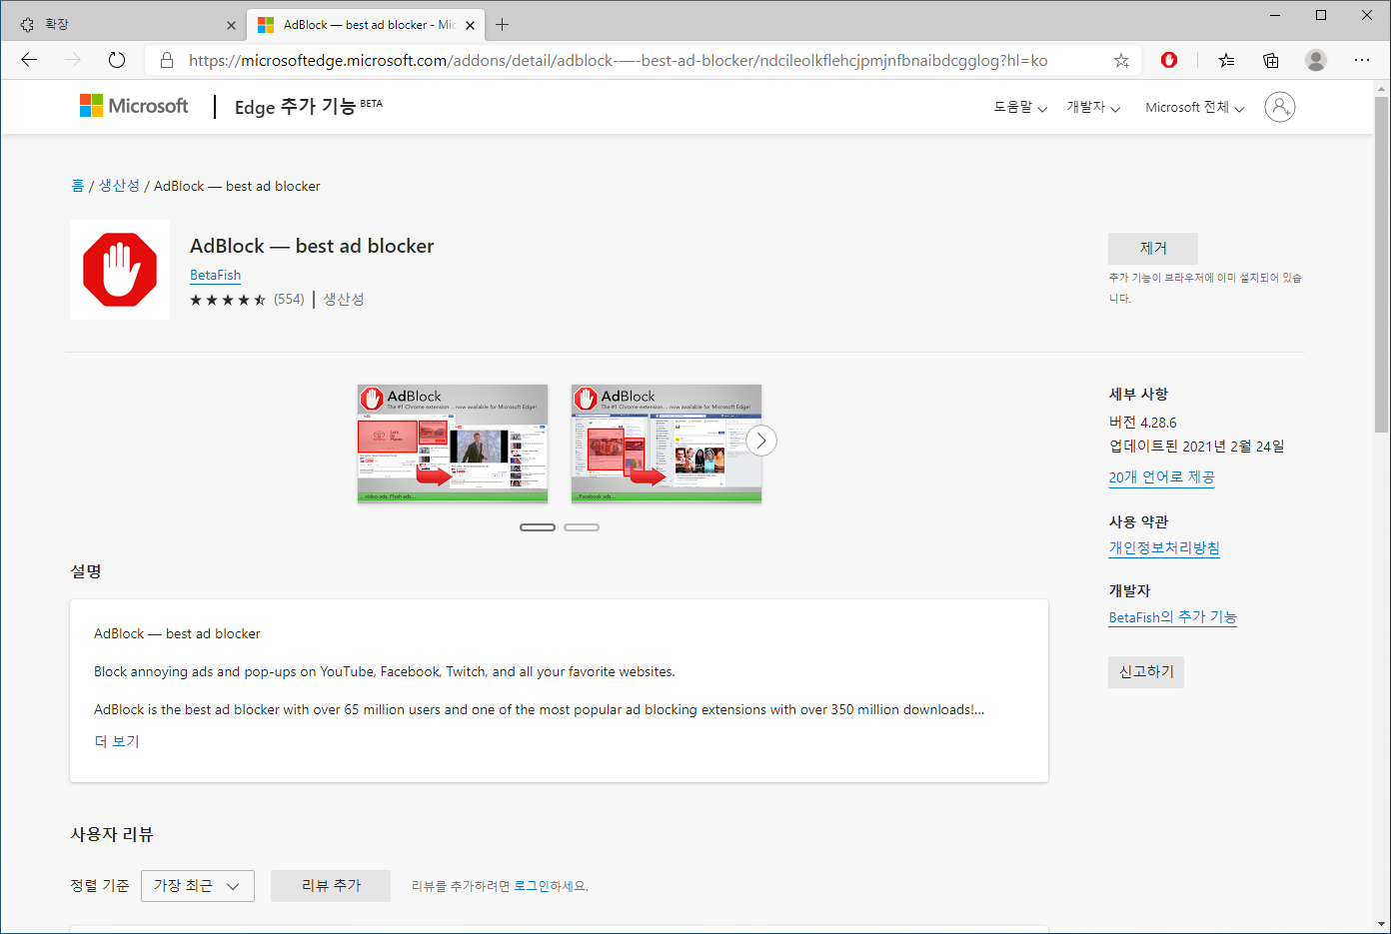Click the page vertical scrollbar thumb
The image size is (1391, 934).
tap(1381, 265)
